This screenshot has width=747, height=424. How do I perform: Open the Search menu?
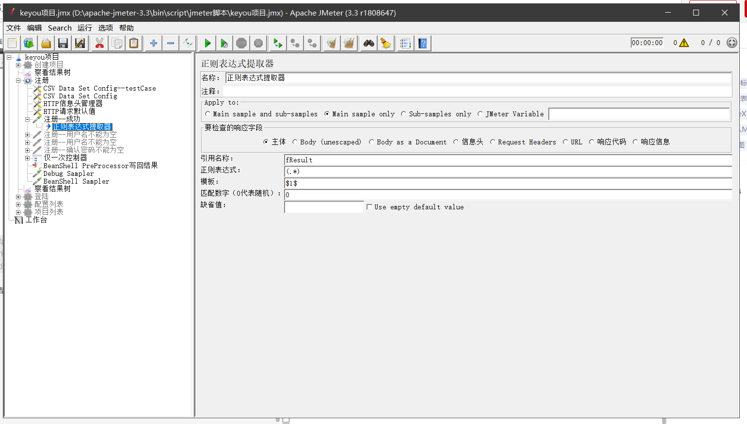[59, 28]
